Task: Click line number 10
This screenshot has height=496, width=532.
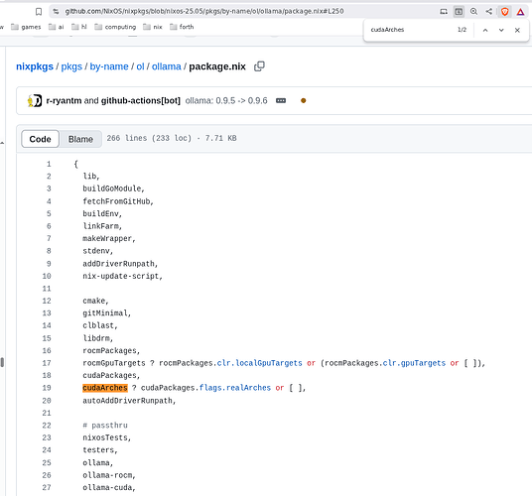Action: (47, 276)
